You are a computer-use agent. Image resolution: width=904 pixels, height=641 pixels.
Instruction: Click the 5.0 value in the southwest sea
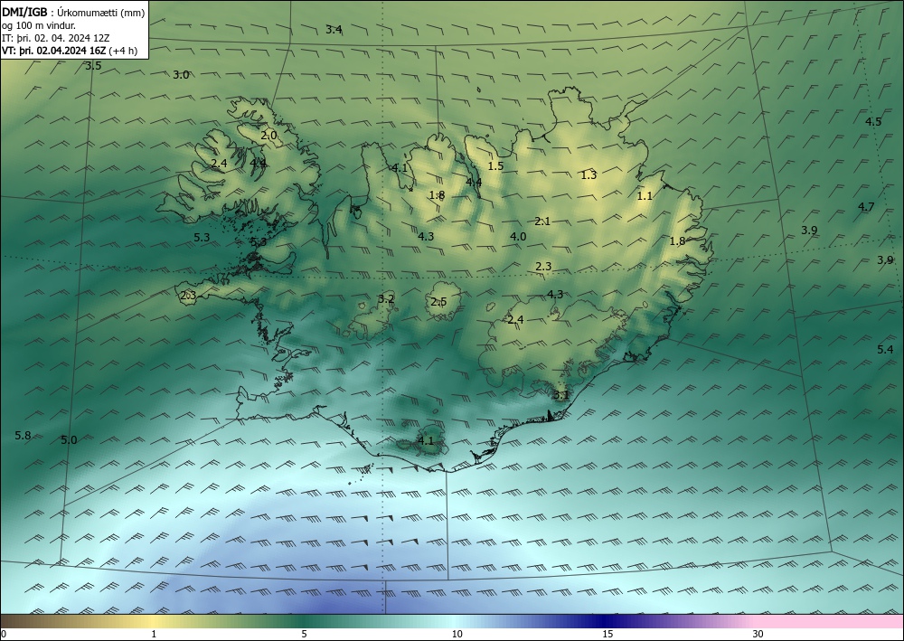(69, 440)
